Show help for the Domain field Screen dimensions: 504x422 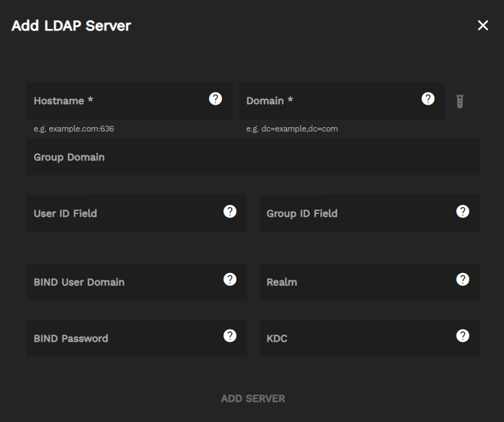[x=428, y=99]
